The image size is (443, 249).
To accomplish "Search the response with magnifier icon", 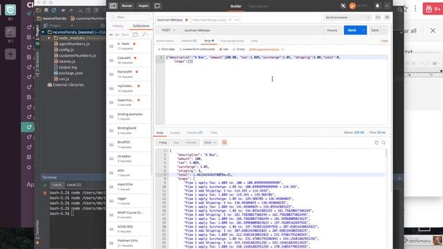I will [x=383, y=142].
